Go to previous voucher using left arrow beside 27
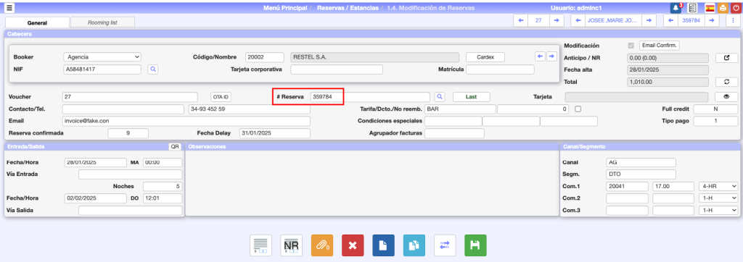Image resolution: width=743 pixels, height=262 pixels. [521, 20]
